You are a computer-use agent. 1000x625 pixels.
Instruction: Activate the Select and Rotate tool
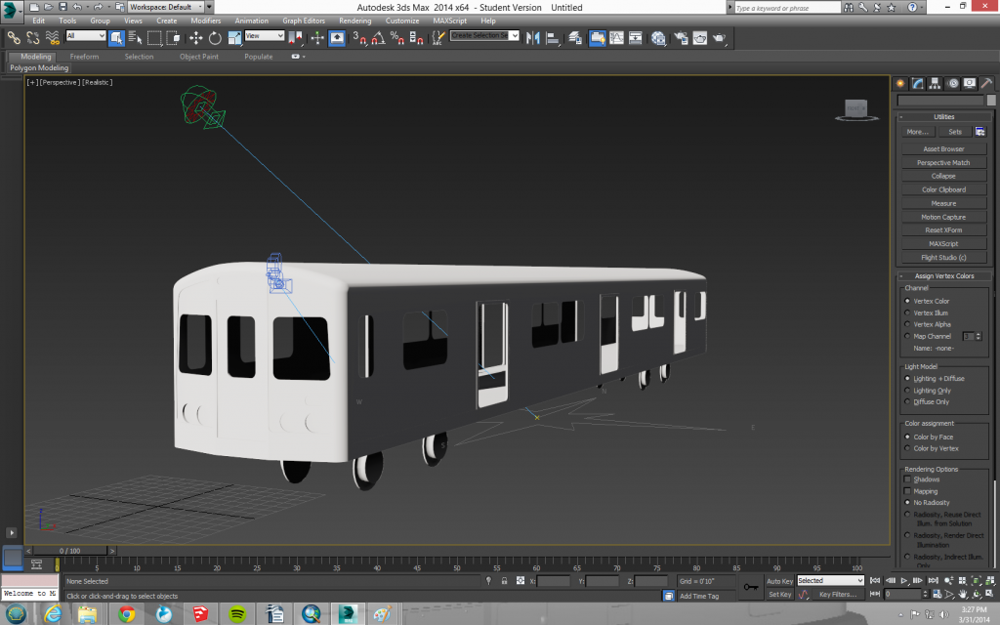[215, 38]
